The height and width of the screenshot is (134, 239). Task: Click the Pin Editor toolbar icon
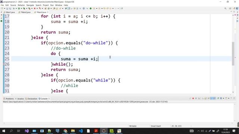121,9
